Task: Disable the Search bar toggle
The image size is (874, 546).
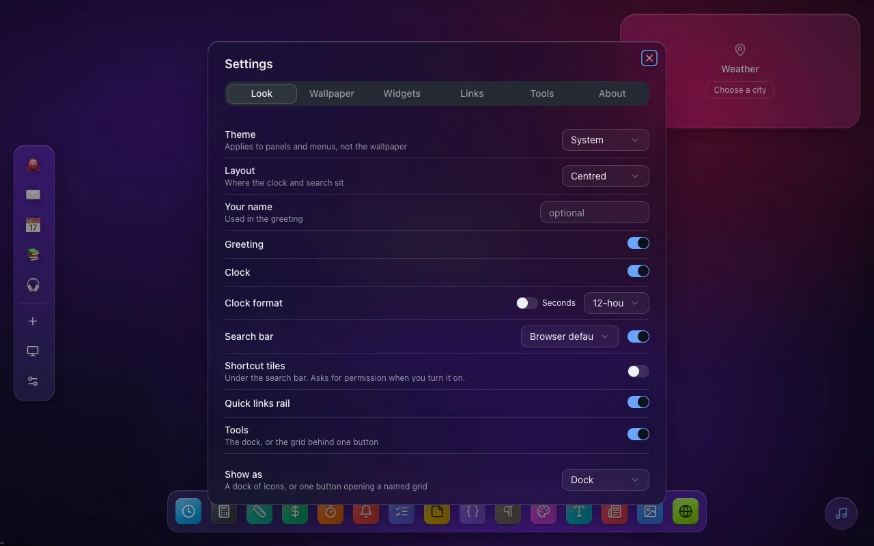Action: click(x=638, y=336)
